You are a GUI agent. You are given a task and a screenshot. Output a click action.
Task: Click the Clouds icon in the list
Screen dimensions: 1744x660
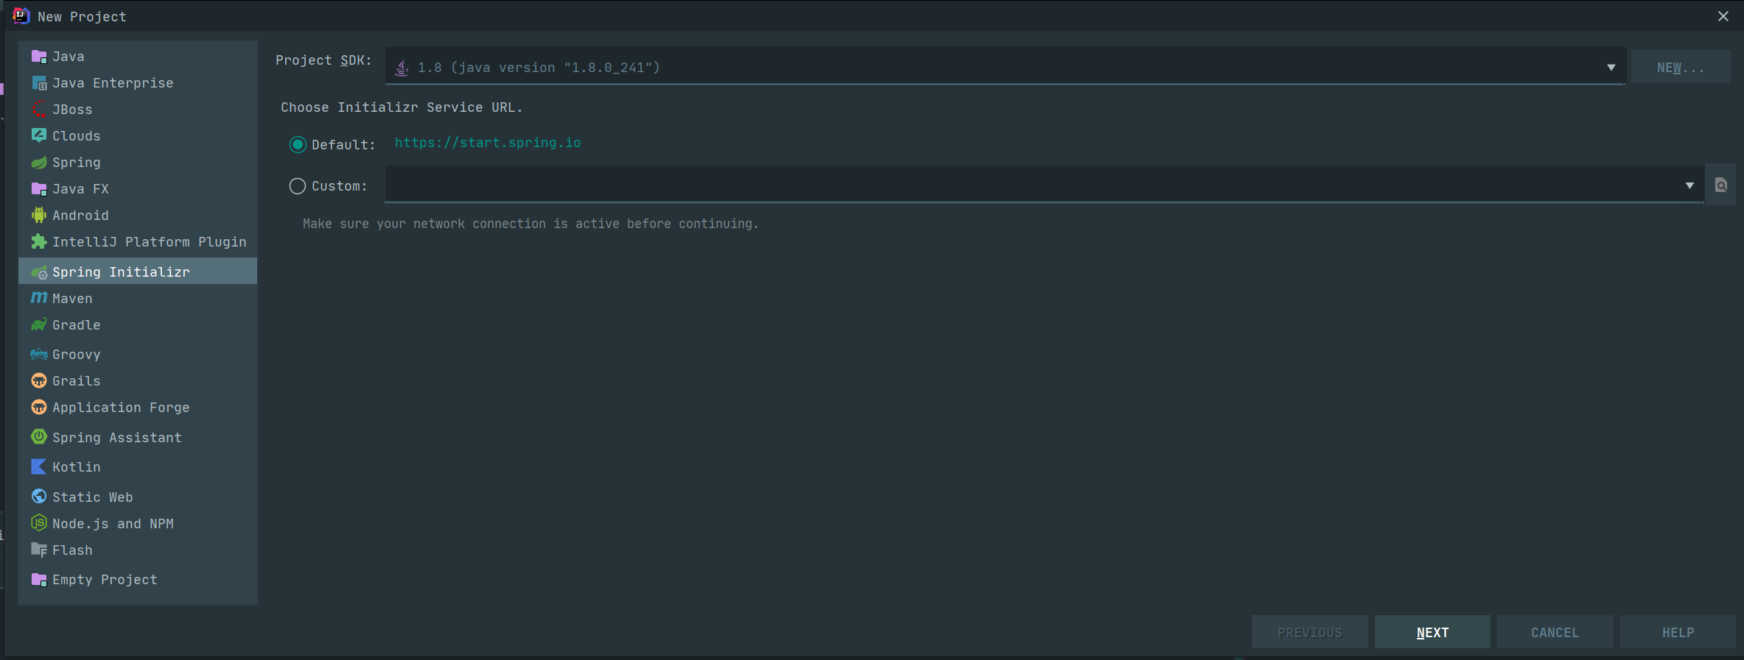pos(39,135)
